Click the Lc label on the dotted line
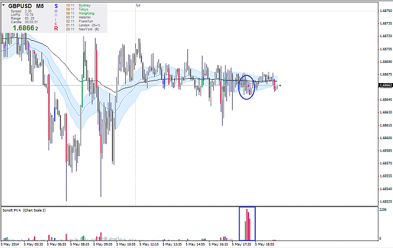The width and height of the screenshot is (393, 248). 138,5
